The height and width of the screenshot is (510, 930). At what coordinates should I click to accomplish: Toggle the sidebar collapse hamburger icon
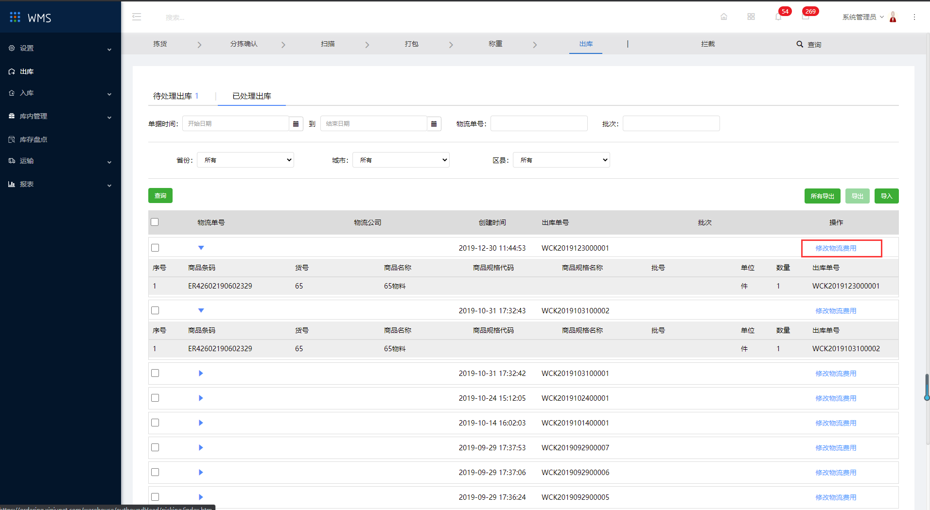[x=137, y=17]
